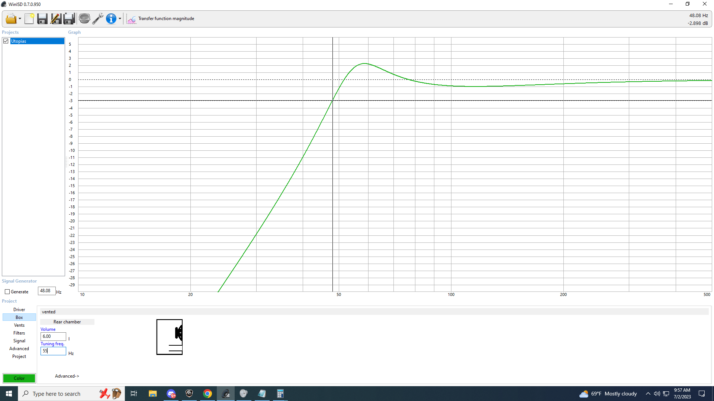714x401 pixels.
Task: Click the taskbar search box
Action: point(71,394)
